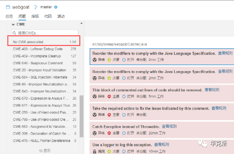Viewport: 234px width, 154px height.
Task: Click code smell icon on second Reorder modifiers issue
Action: [x=95, y=78]
